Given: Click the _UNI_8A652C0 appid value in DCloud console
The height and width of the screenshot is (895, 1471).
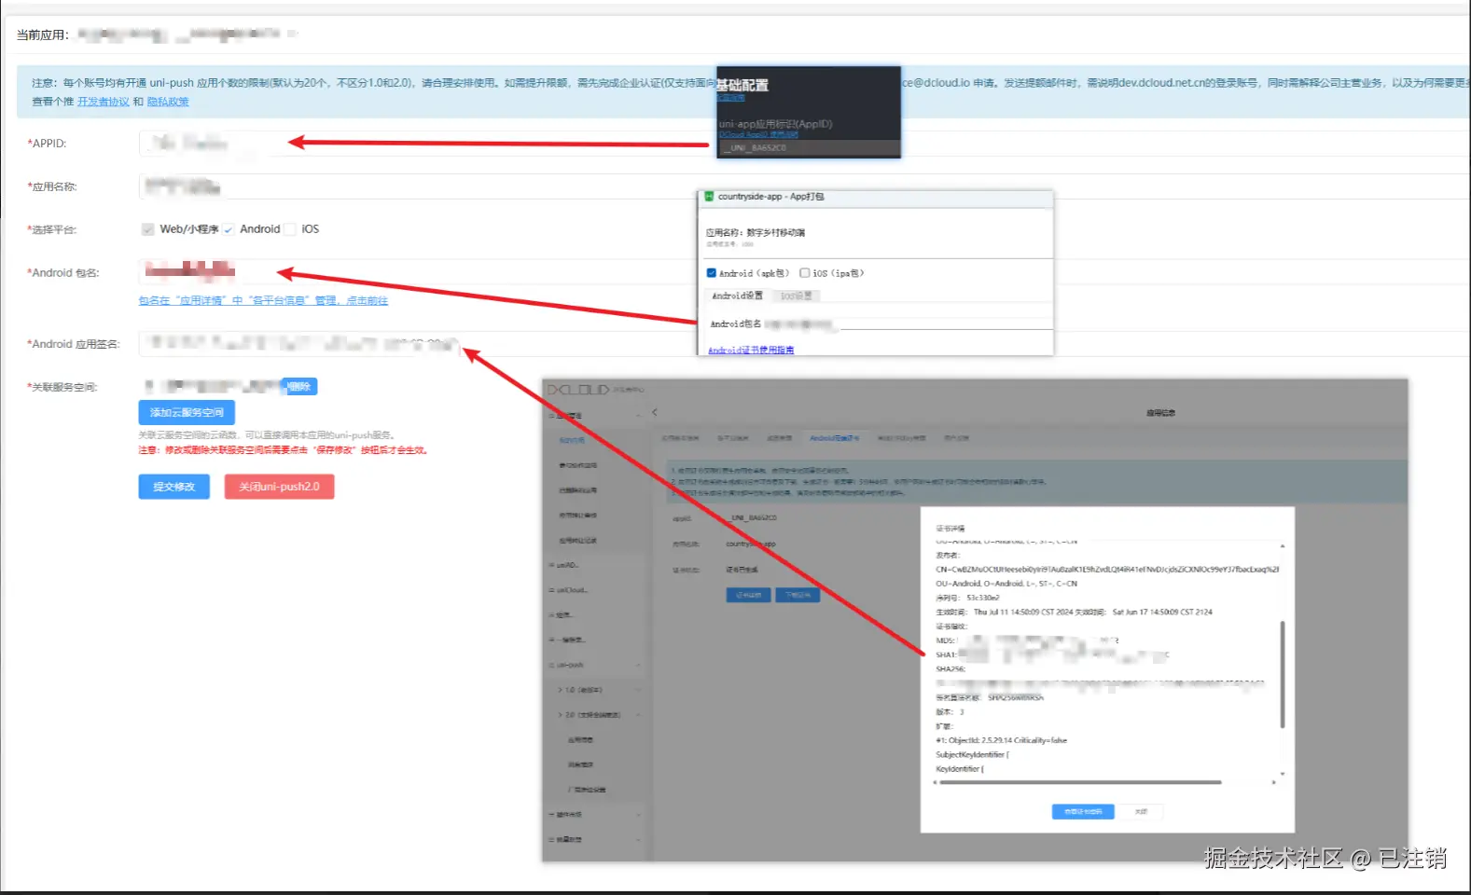Looking at the screenshot, I should click(754, 518).
